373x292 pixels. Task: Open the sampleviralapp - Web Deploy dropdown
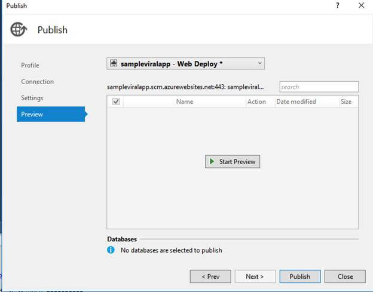point(185,64)
